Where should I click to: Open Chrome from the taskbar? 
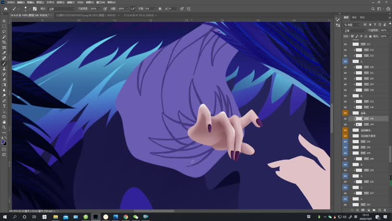point(126,217)
